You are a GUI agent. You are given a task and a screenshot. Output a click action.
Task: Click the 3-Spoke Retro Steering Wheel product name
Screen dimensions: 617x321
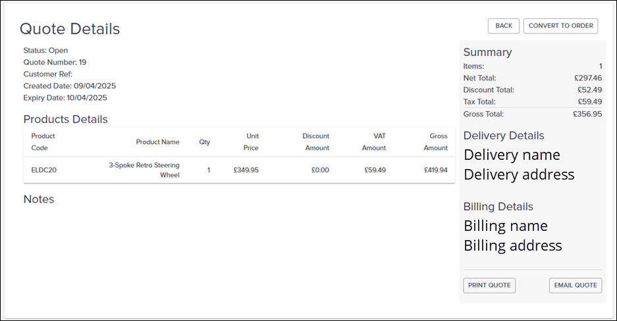pos(144,170)
